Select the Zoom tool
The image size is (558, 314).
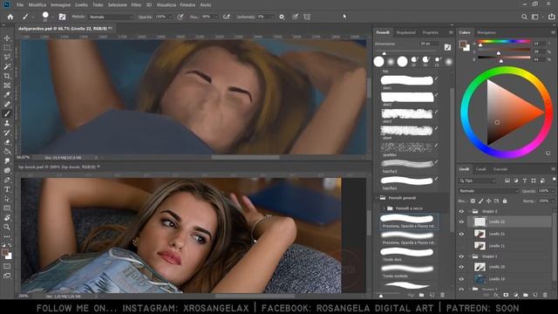(x=7, y=227)
